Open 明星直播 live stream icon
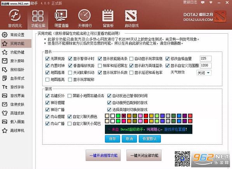 (x=61, y=15)
